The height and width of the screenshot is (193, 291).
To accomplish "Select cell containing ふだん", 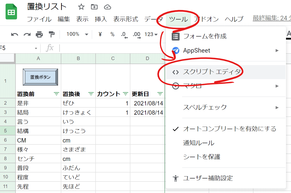I will (78, 168).
